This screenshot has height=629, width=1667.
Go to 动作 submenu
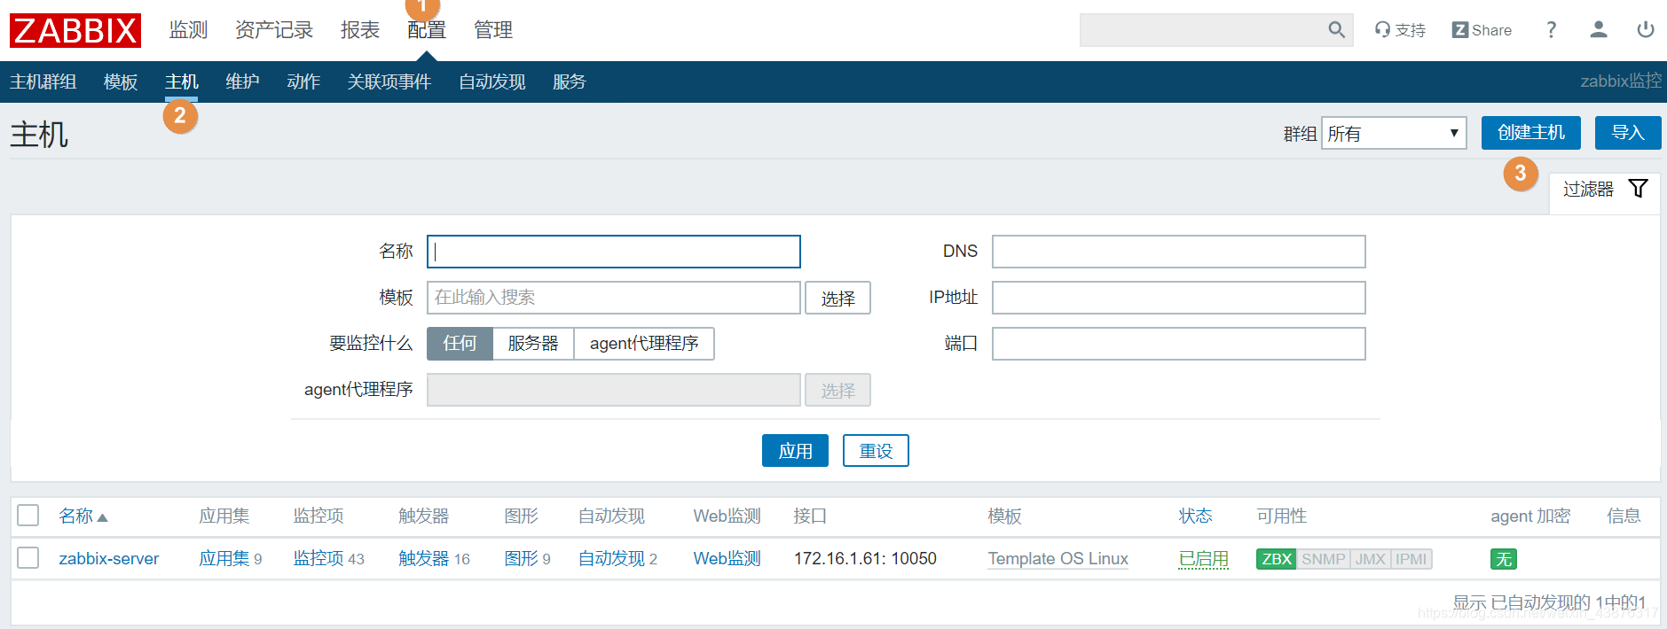(x=303, y=82)
